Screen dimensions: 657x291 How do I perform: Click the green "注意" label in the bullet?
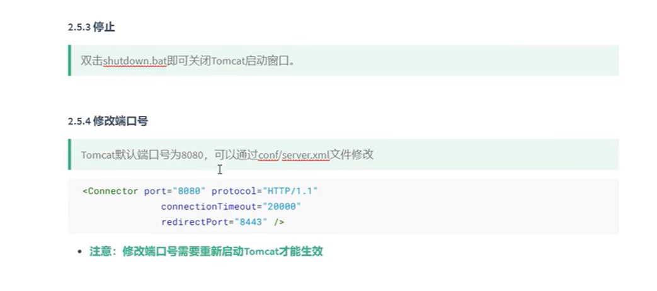click(x=100, y=251)
